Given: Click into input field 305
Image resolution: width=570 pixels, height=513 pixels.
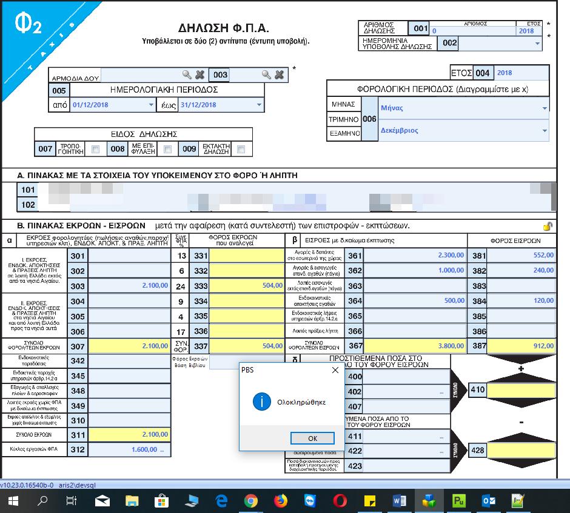Looking at the screenshot, I should (129, 316).
